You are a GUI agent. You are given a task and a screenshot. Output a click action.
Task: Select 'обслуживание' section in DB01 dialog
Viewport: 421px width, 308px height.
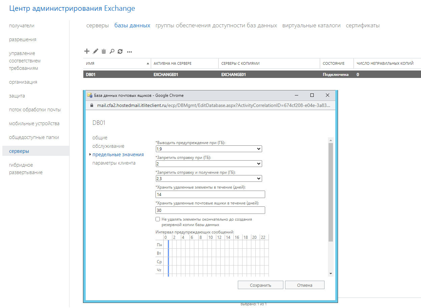pos(108,146)
